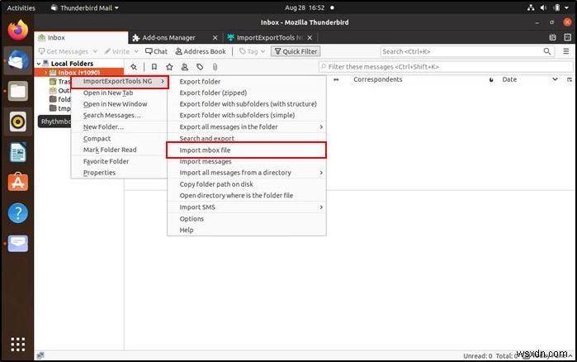Click the Get Messages button

64,51
